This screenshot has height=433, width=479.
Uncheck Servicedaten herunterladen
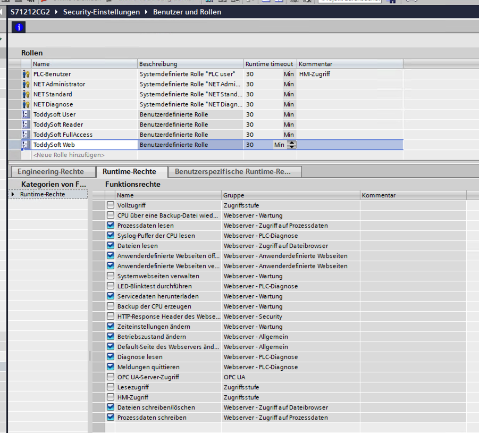click(x=111, y=296)
